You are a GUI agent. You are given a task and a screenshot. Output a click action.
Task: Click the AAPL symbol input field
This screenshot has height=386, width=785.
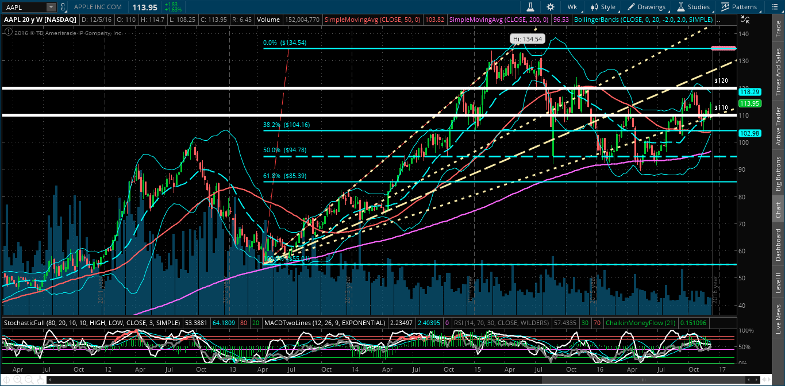24,7
